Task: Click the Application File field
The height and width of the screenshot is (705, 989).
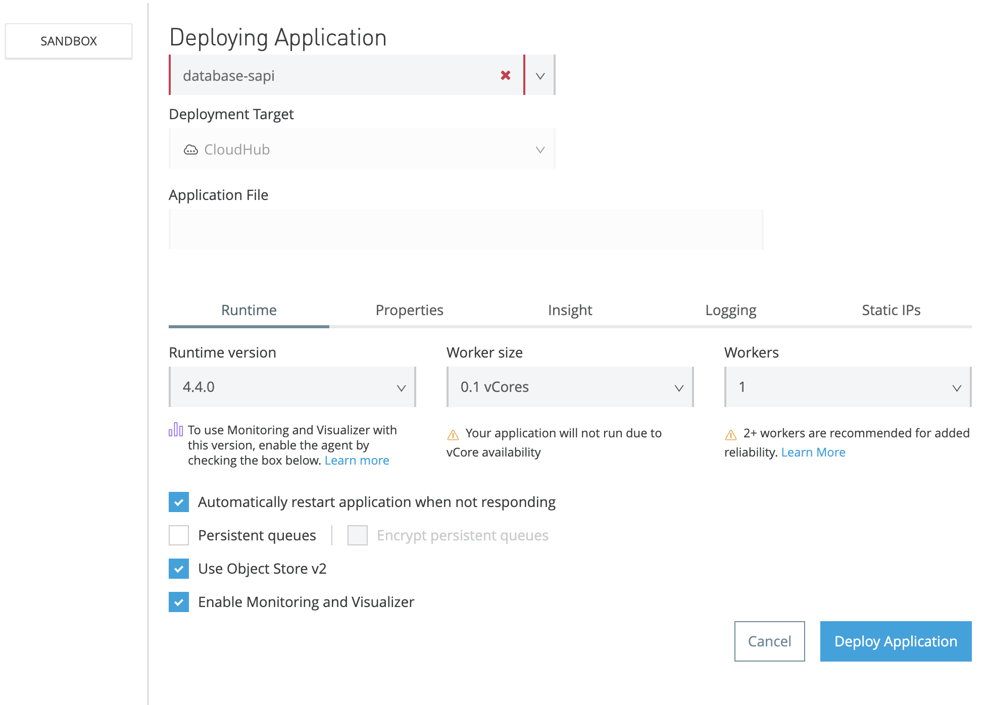Action: coord(466,229)
